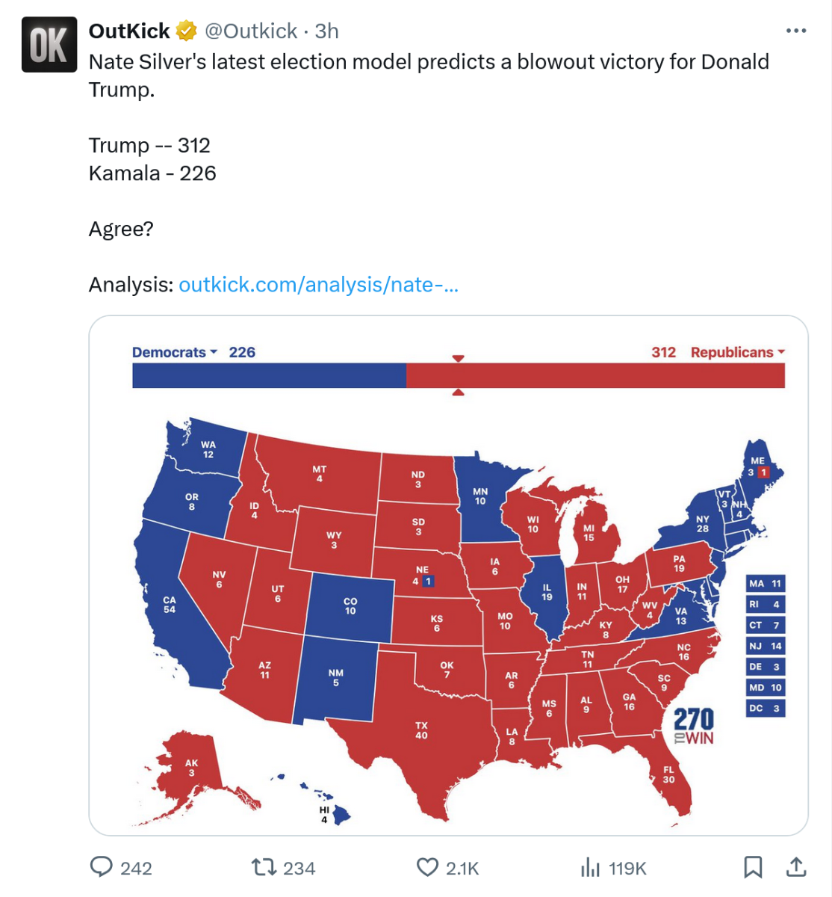Image resolution: width=832 pixels, height=897 pixels.
Task: Click the blue Democrats electoral bar
Action: (x=269, y=375)
